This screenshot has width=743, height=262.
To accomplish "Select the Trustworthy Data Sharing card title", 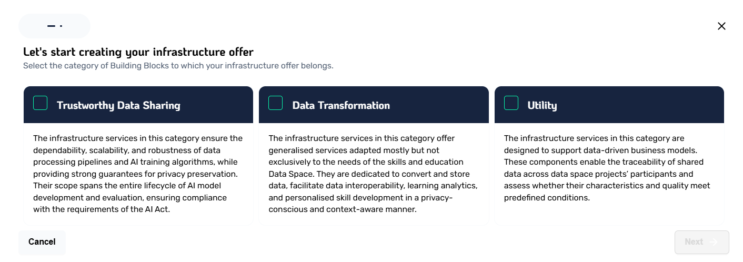I will (118, 105).
